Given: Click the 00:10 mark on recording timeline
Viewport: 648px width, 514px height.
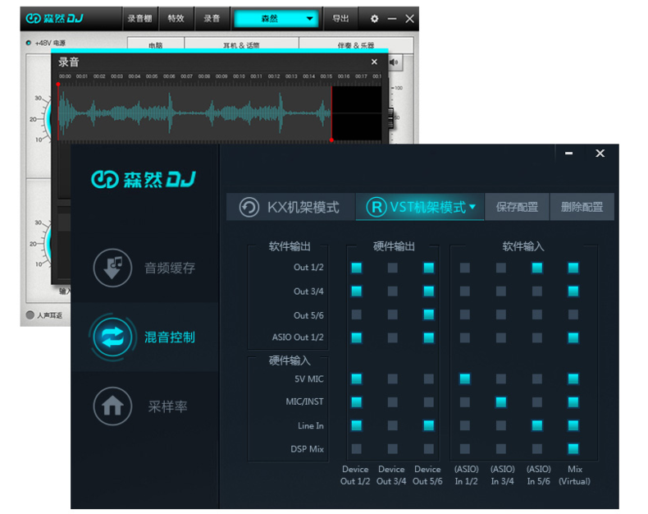Looking at the screenshot, I should pos(239,76).
